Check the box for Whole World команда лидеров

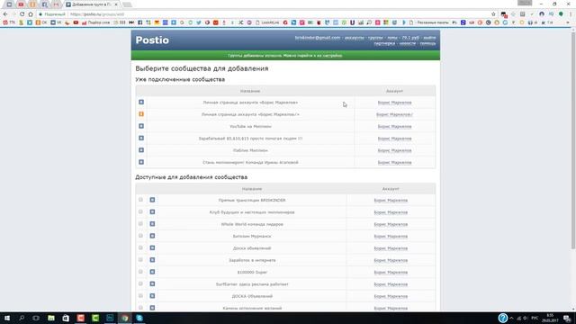pyautogui.click(x=140, y=224)
